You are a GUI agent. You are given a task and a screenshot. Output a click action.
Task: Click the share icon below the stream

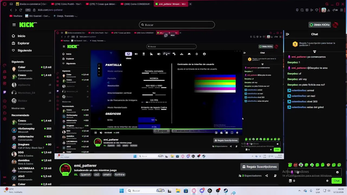tap(266, 176)
